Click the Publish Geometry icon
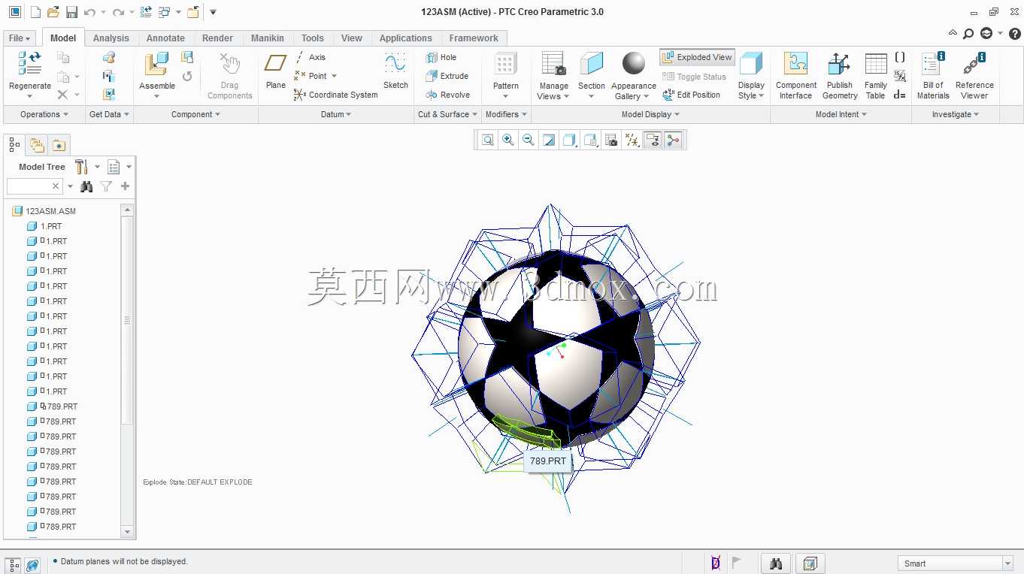1024x574 pixels. pos(839,63)
